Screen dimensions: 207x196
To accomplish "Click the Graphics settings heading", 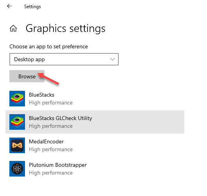I will [66, 28].
